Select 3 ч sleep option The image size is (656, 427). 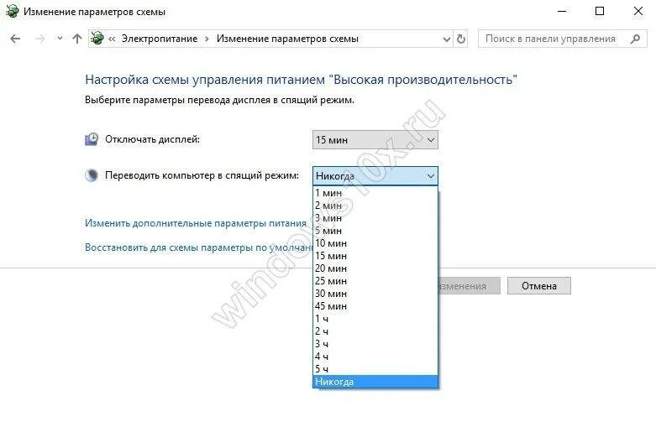pos(375,344)
